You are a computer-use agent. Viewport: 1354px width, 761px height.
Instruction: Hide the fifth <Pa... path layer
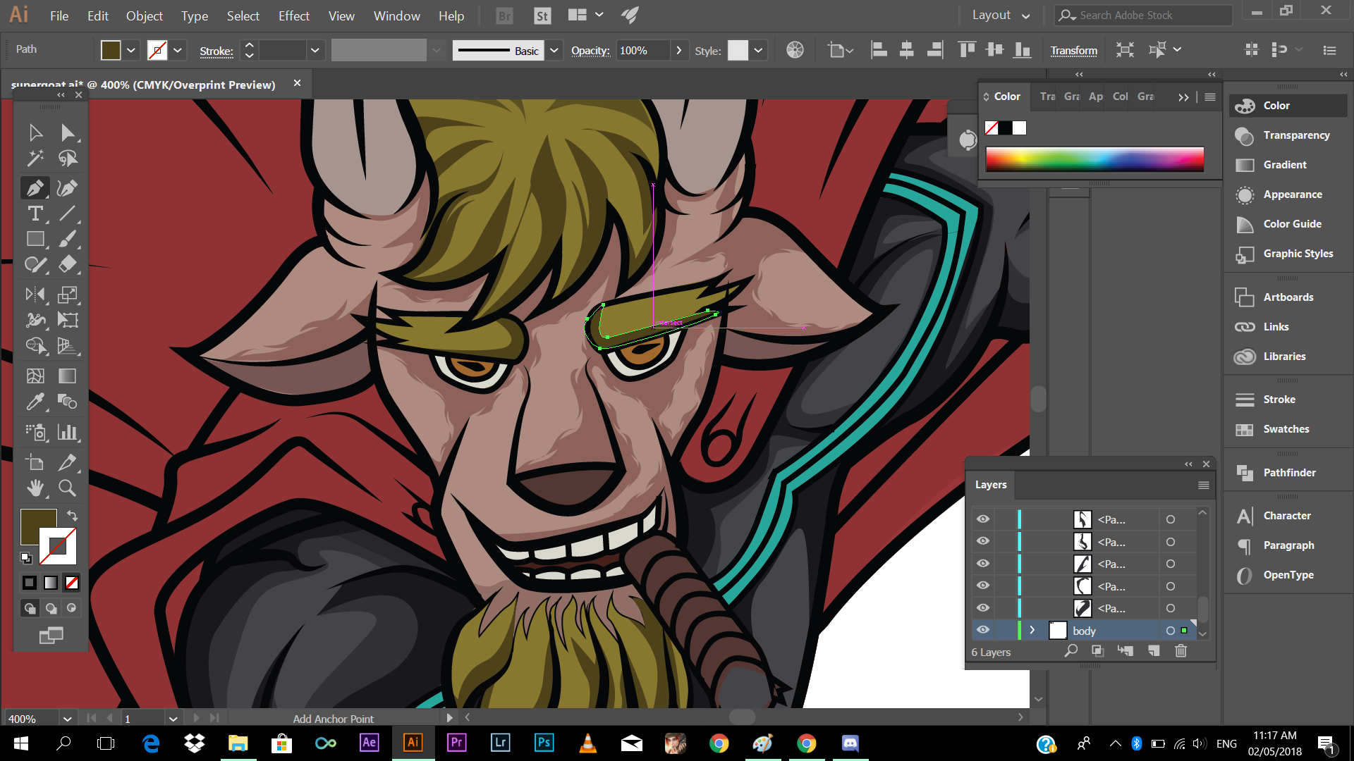[983, 608]
